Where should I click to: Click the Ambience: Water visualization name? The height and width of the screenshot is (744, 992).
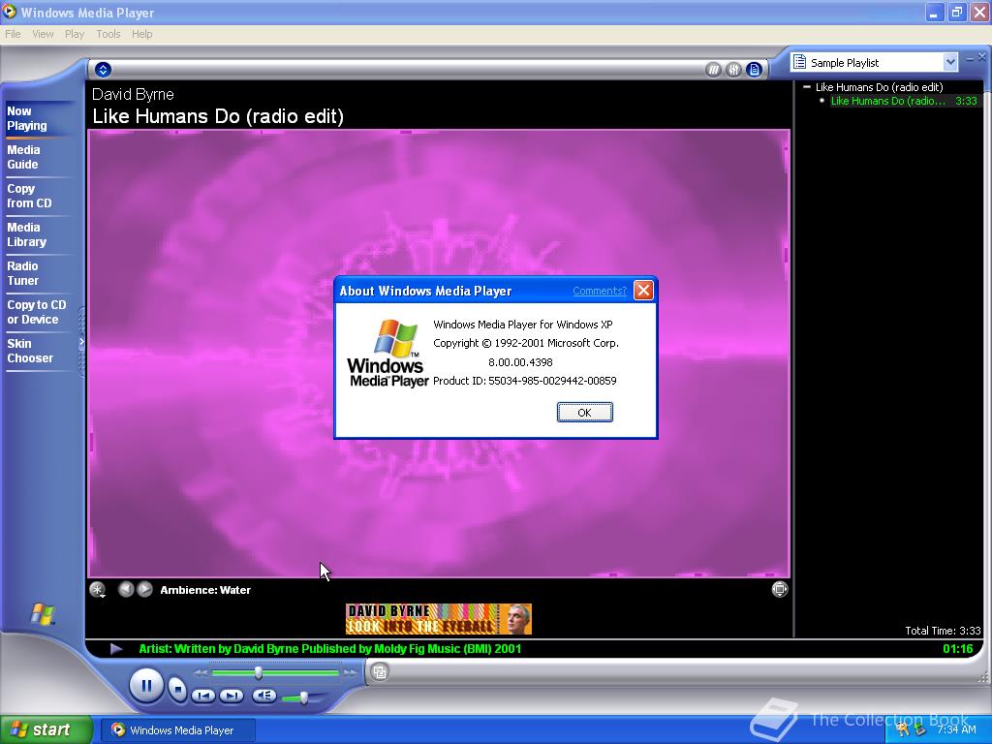(205, 590)
